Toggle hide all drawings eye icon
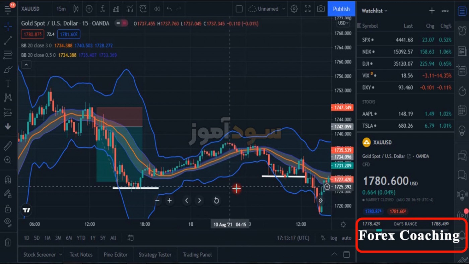 8,222
